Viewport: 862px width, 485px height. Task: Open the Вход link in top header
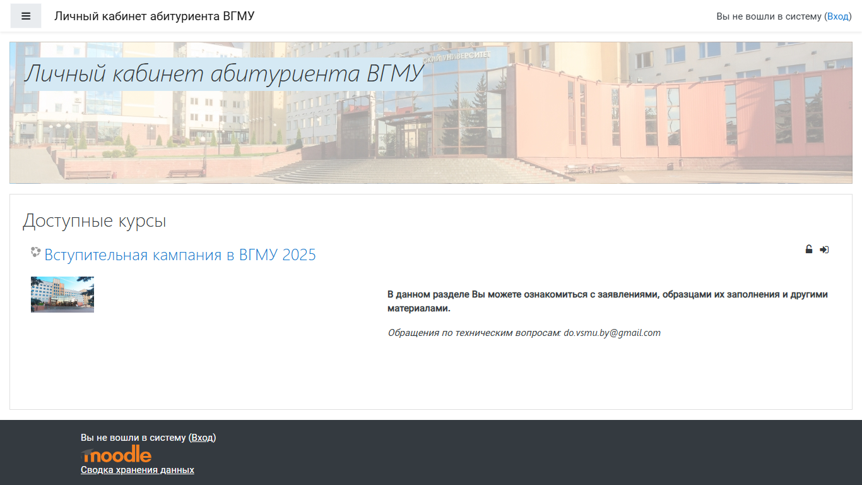tap(838, 16)
